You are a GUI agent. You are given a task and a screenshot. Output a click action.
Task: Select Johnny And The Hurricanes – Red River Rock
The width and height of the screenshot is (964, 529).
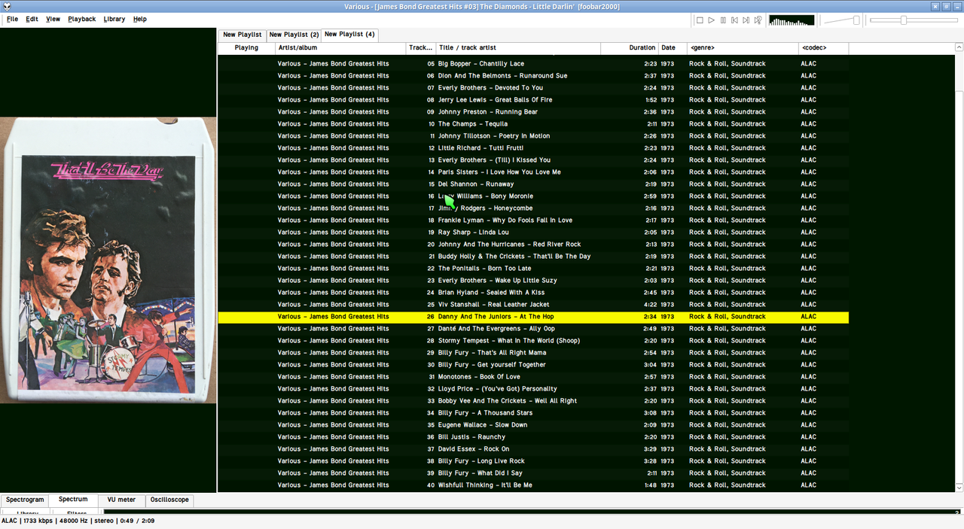click(x=533, y=245)
